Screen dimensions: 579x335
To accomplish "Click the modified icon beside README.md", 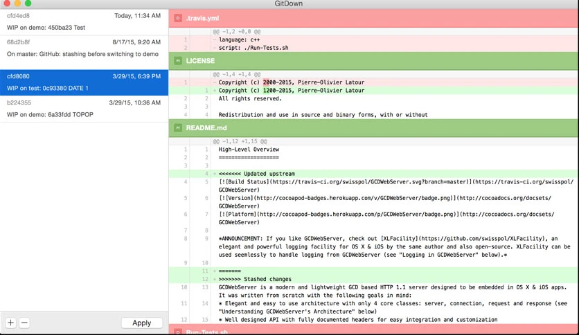I will (178, 128).
